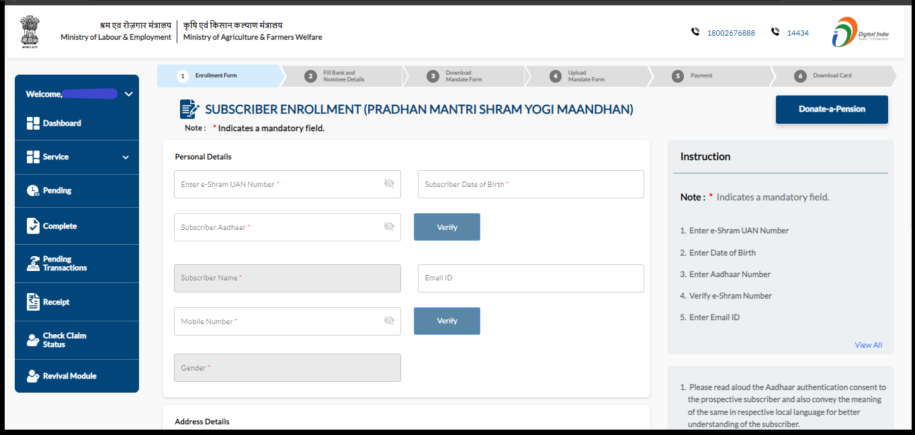Image resolution: width=915 pixels, height=435 pixels.
Task: Click 'Ministry of Agriculture & Farmers Welfare' text
Action: click(253, 38)
